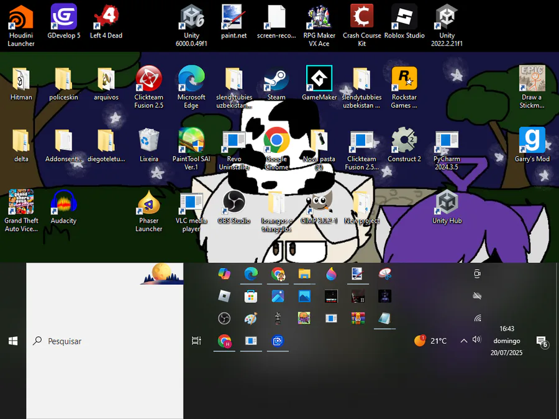Show hidden system tray icons

click(x=463, y=341)
